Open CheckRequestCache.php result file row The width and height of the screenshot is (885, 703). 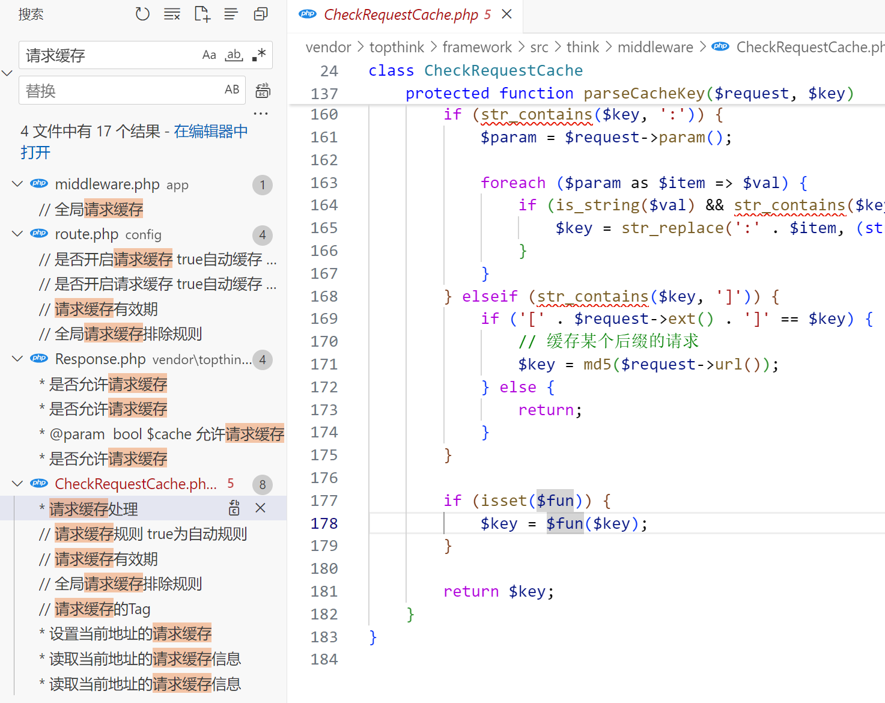(143, 484)
